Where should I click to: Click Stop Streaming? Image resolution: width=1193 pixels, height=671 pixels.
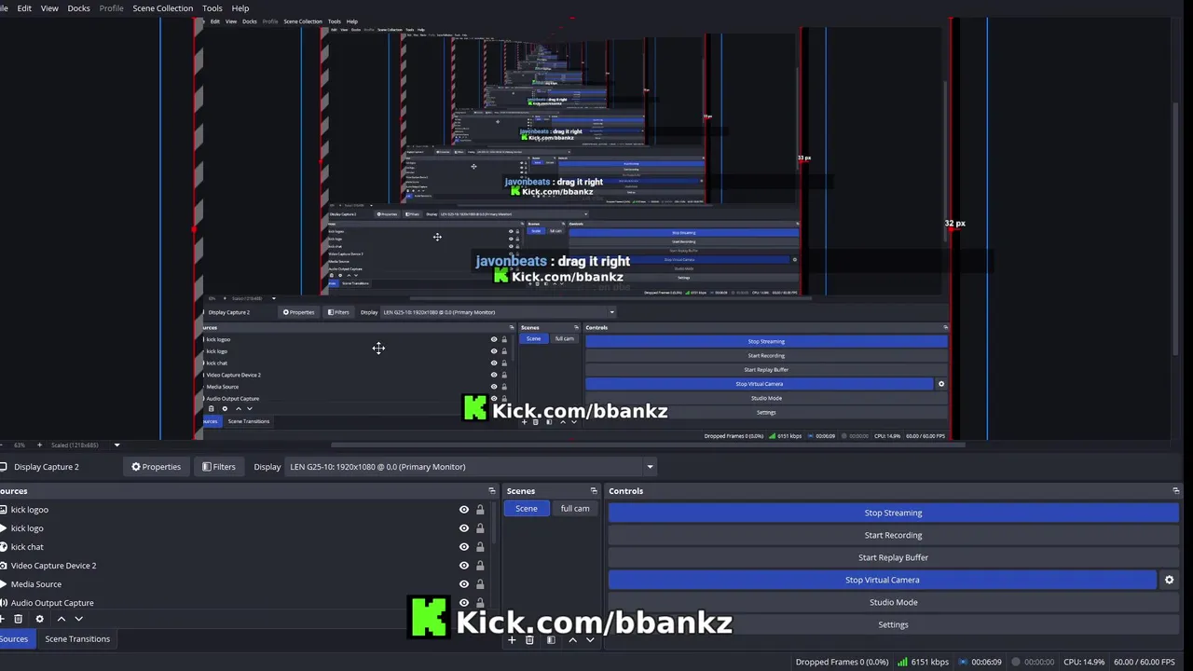point(893,513)
